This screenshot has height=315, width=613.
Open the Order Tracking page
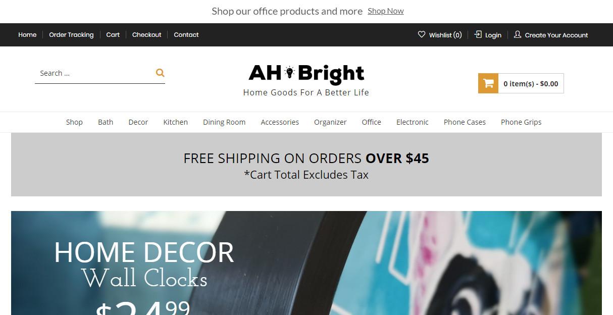coord(71,35)
